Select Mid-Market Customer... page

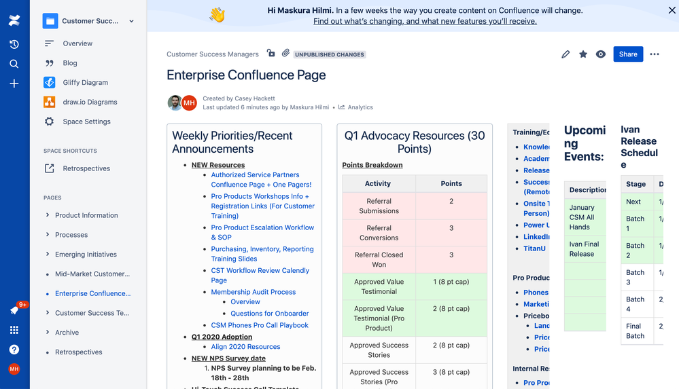point(92,274)
